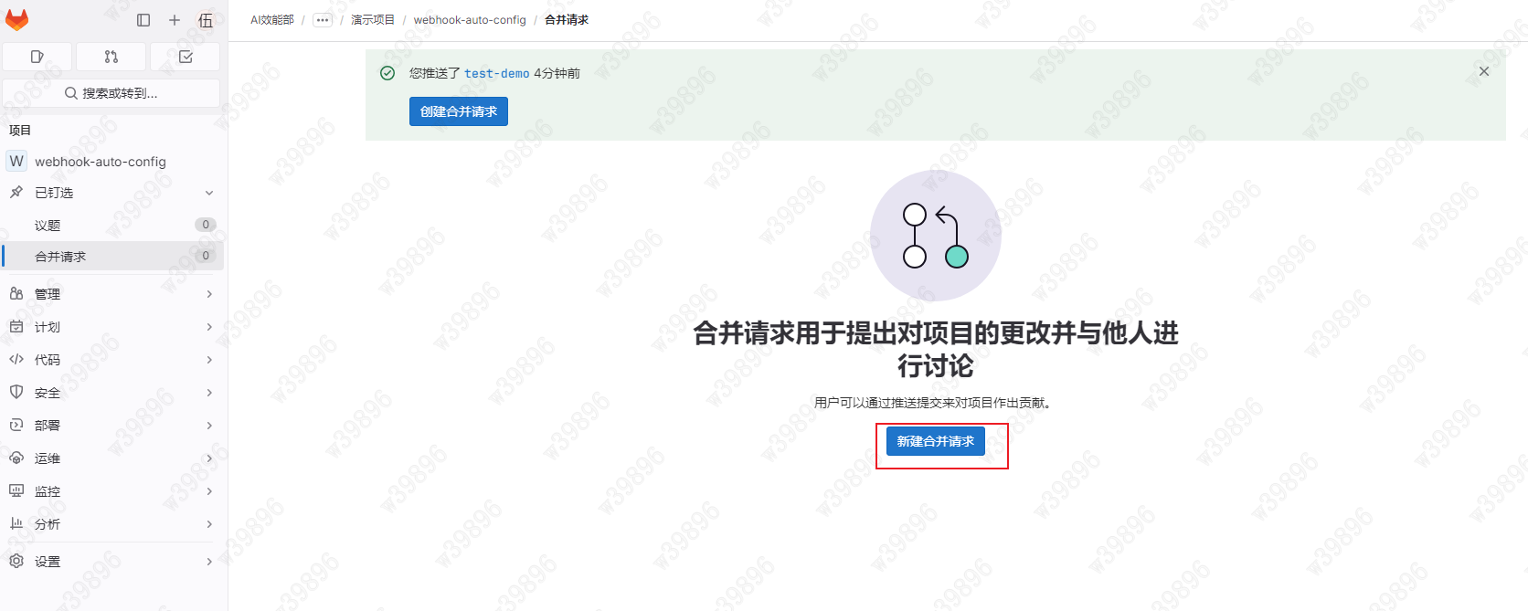Open the to-do list icon
Viewport: 1528px width, 611px height.
(186, 57)
